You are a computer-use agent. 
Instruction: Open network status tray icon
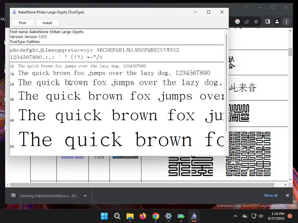click(254, 216)
